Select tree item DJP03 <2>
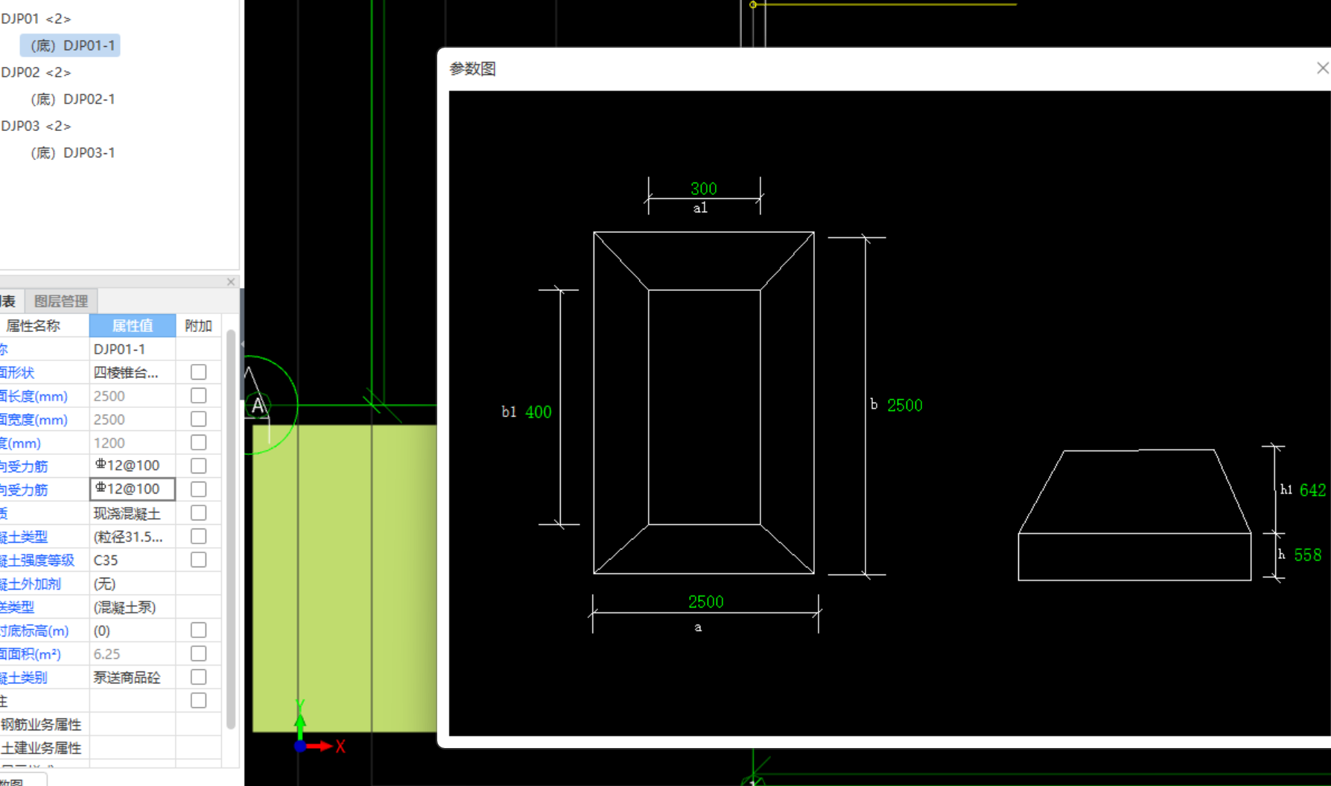This screenshot has height=786, width=1331. [36, 126]
